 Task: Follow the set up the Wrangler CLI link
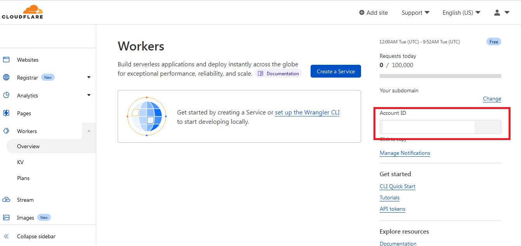[x=307, y=113]
